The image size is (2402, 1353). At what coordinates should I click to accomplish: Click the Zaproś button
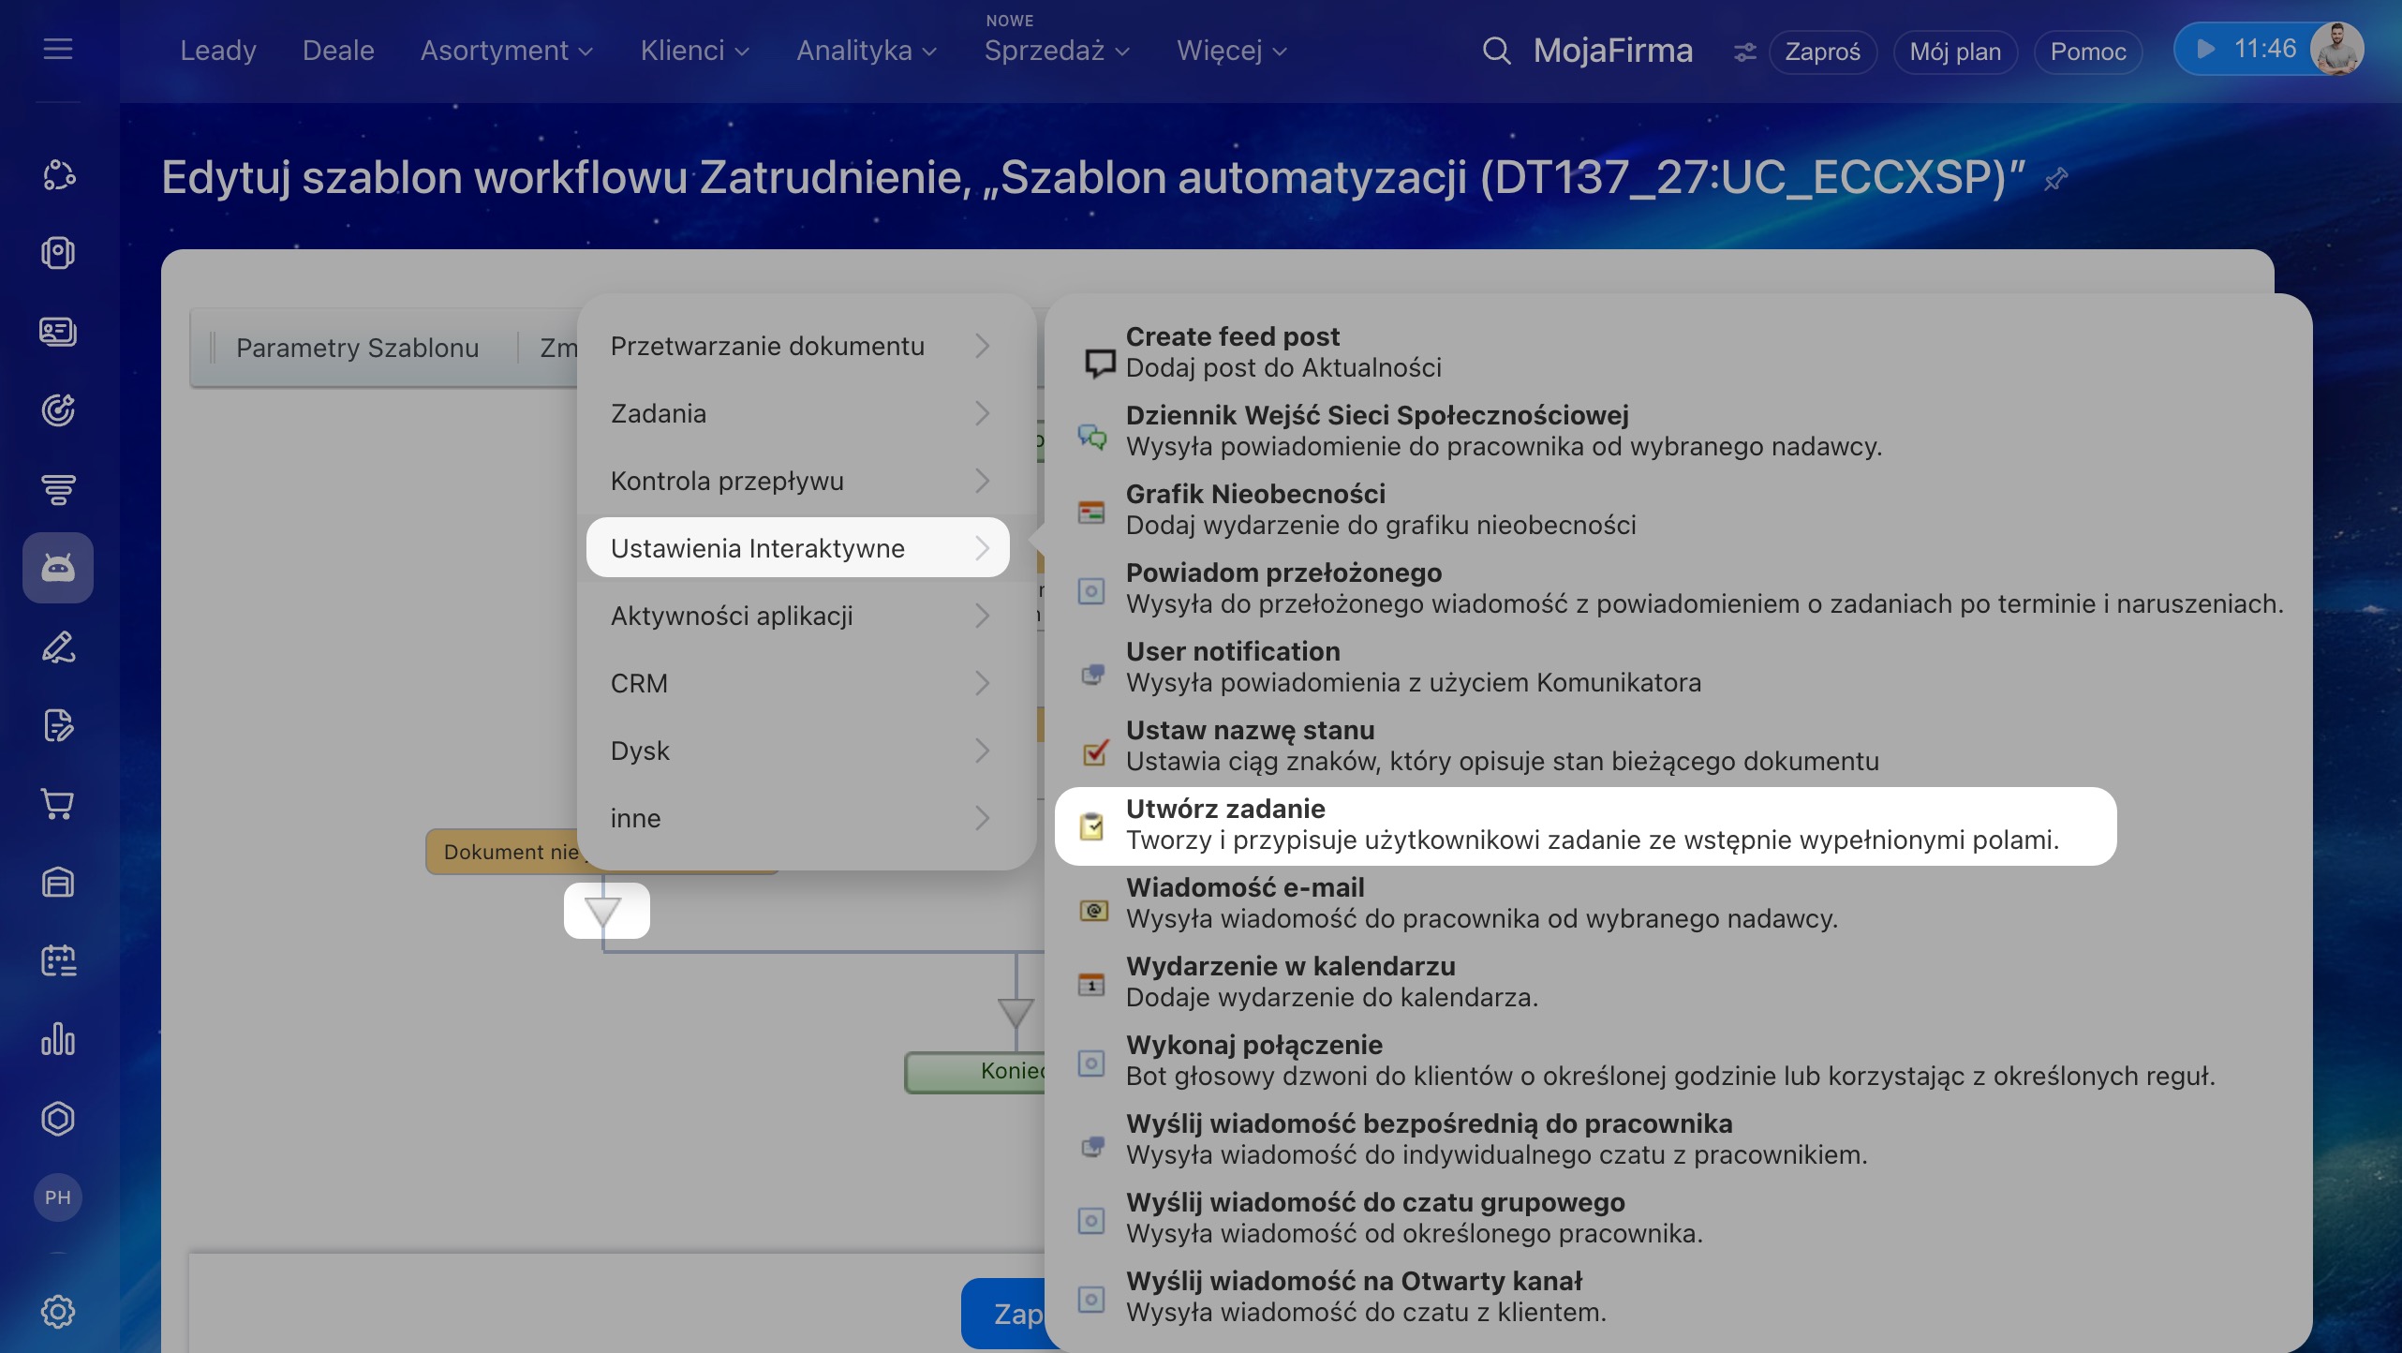tap(1822, 52)
